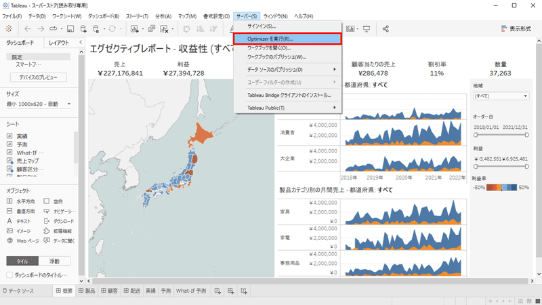
Task: Choose Optimizer を実行 menu item
Action: tap(287, 39)
